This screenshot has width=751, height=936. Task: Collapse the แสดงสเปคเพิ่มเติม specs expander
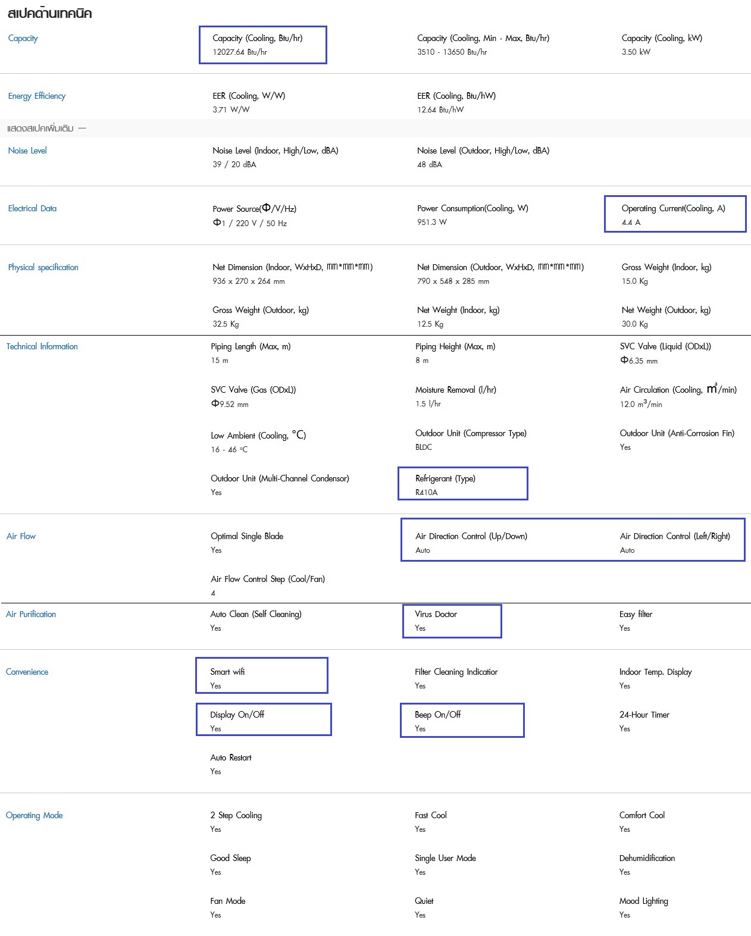pyautogui.click(x=46, y=129)
